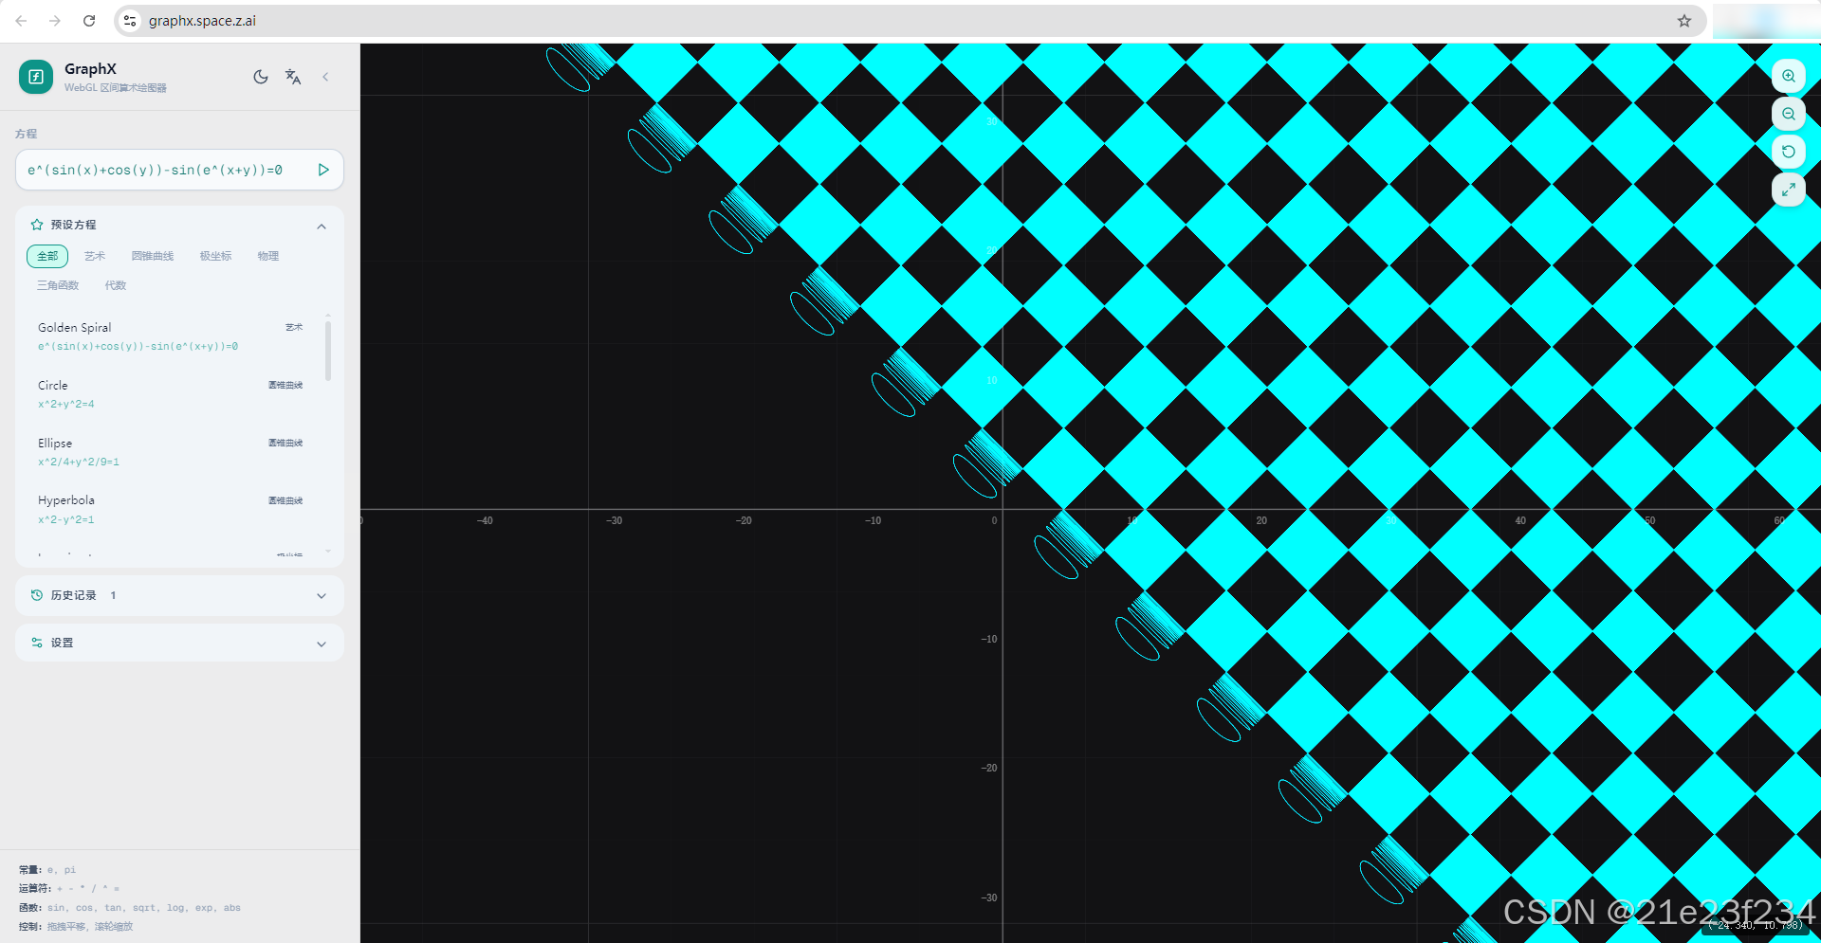Select the 物理 category tab
Screen dimensions: 1821x943
268,256
